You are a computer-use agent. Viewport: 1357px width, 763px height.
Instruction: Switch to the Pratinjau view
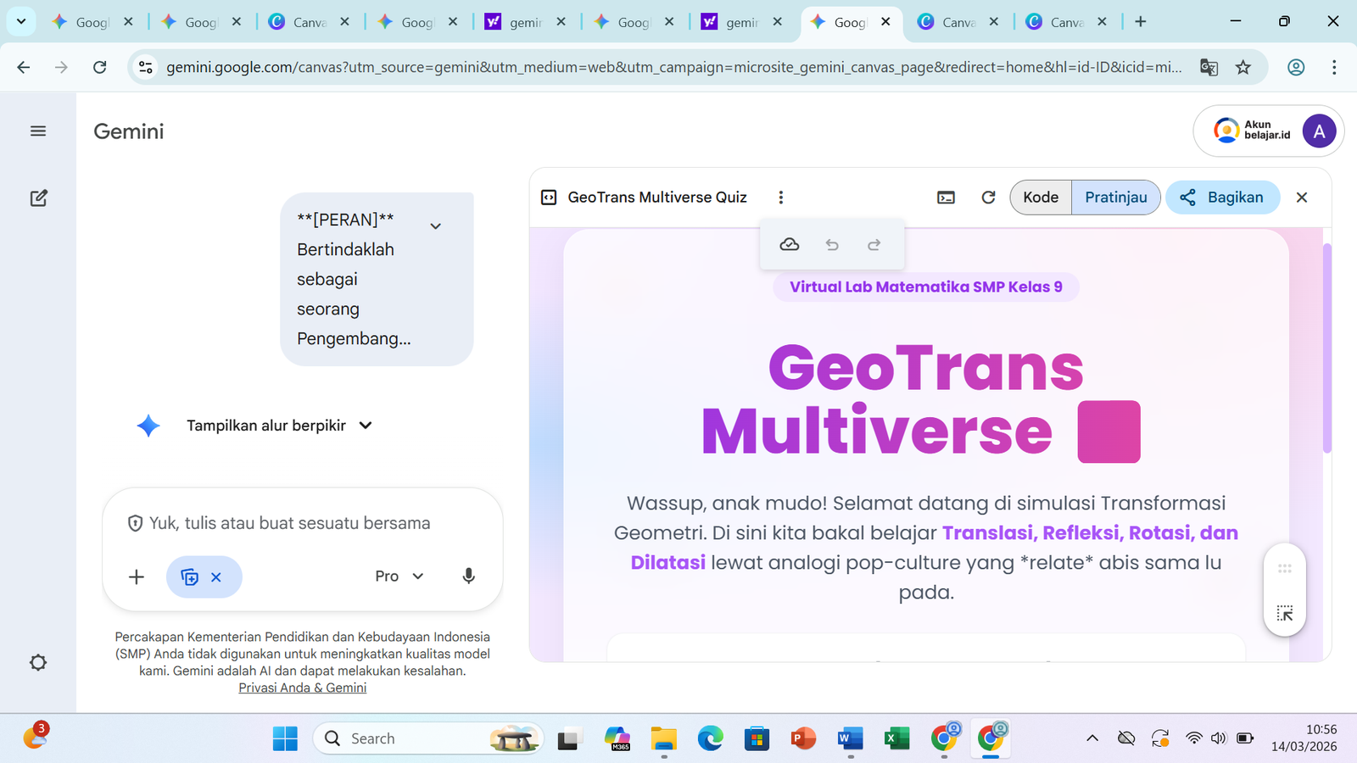1116,198
